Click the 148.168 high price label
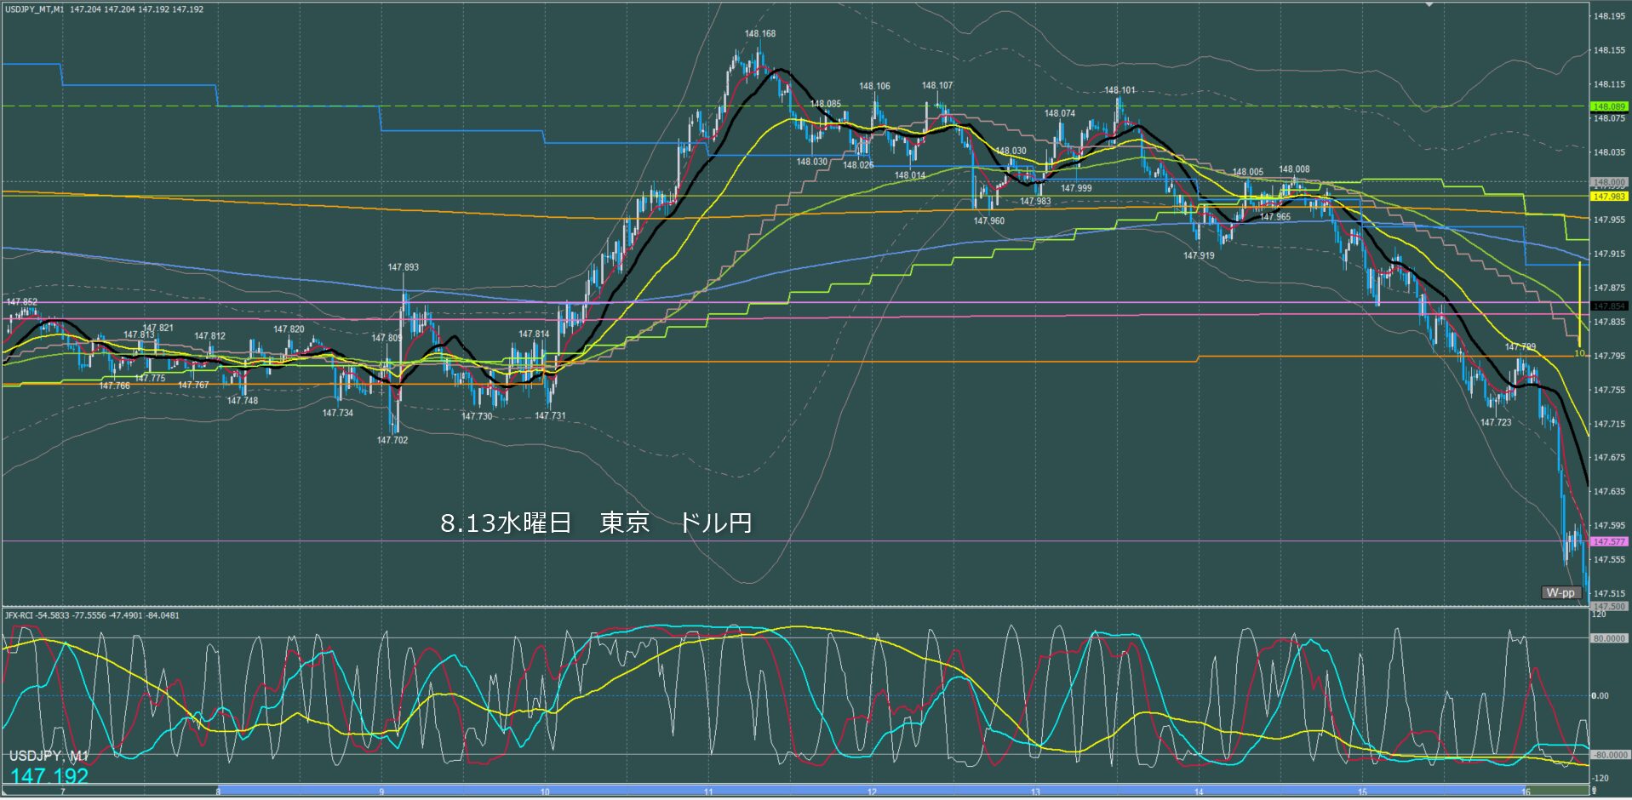1632x800 pixels. [760, 34]
